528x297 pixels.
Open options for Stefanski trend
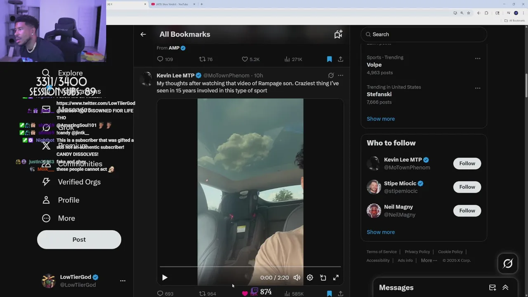(x=477, y=88)
